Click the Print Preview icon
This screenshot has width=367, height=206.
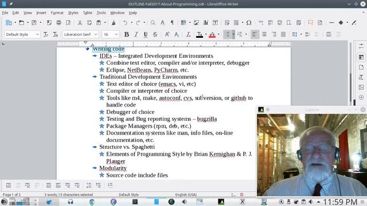(68, 23)
